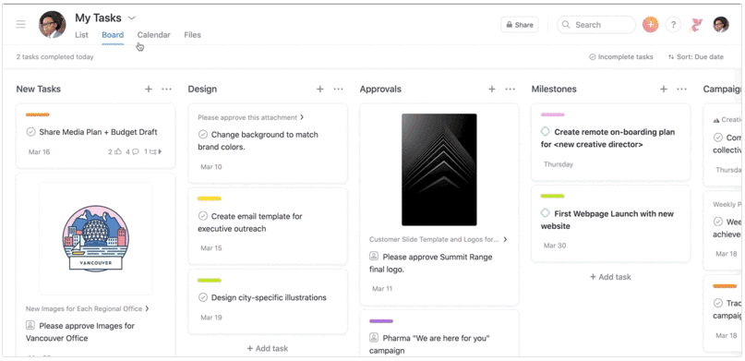Click pink tag on on-boarding plan card
The image size is (745, 361).
pos(553,114)
